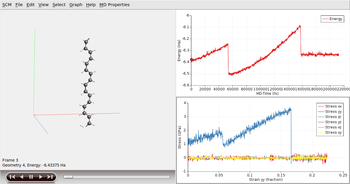Open the View menu
Screen dimensions: 350x184
coord(43,5)
